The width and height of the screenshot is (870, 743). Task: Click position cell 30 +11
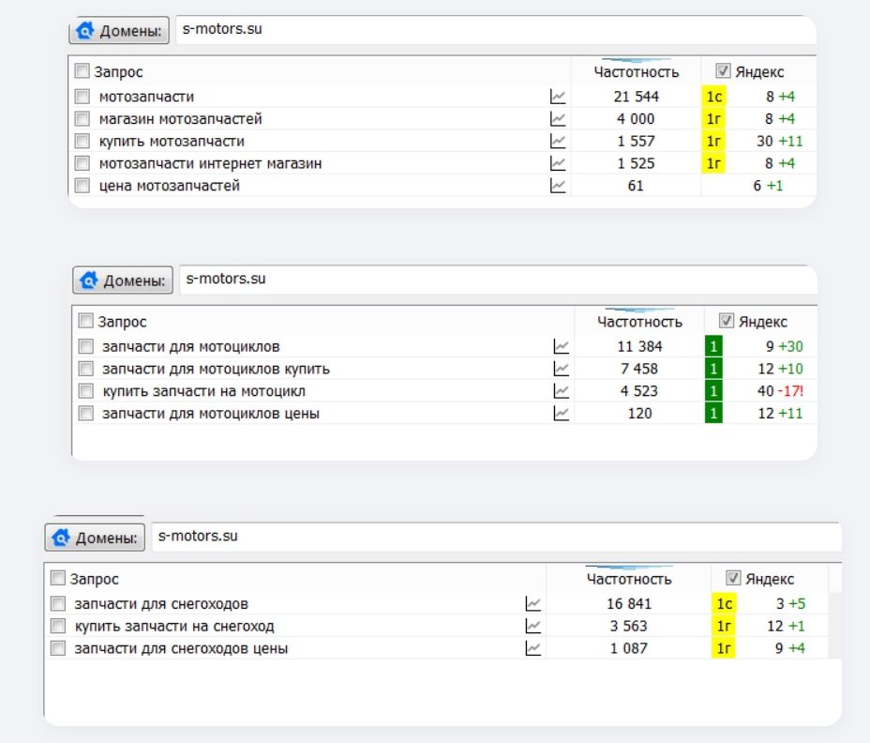pyautogui.click(x=779, y=141)
